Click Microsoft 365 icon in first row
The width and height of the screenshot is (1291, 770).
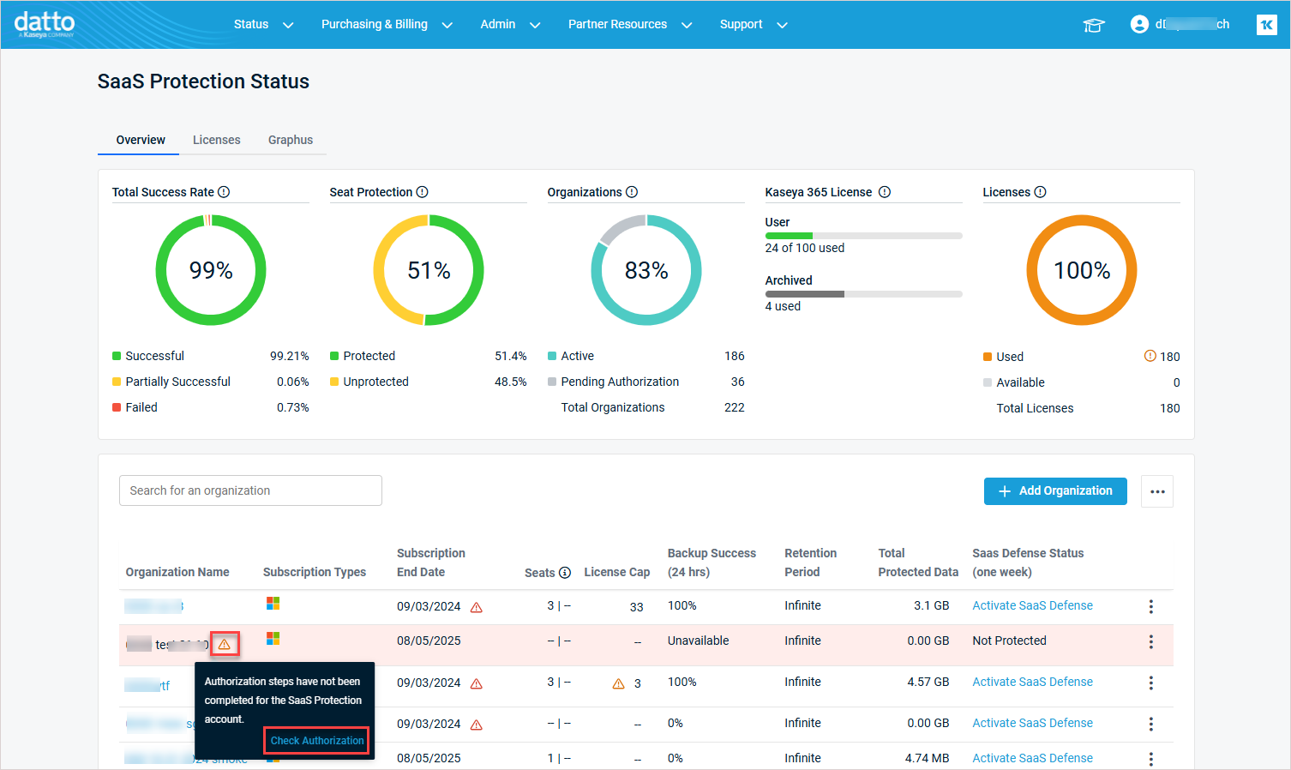pos(273,604)
